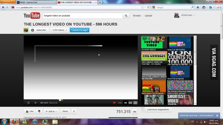Open the Jon Counts To 100,000 suggestion
The width and height of the screenshot is (223, 125).
[x=180, y=58]
